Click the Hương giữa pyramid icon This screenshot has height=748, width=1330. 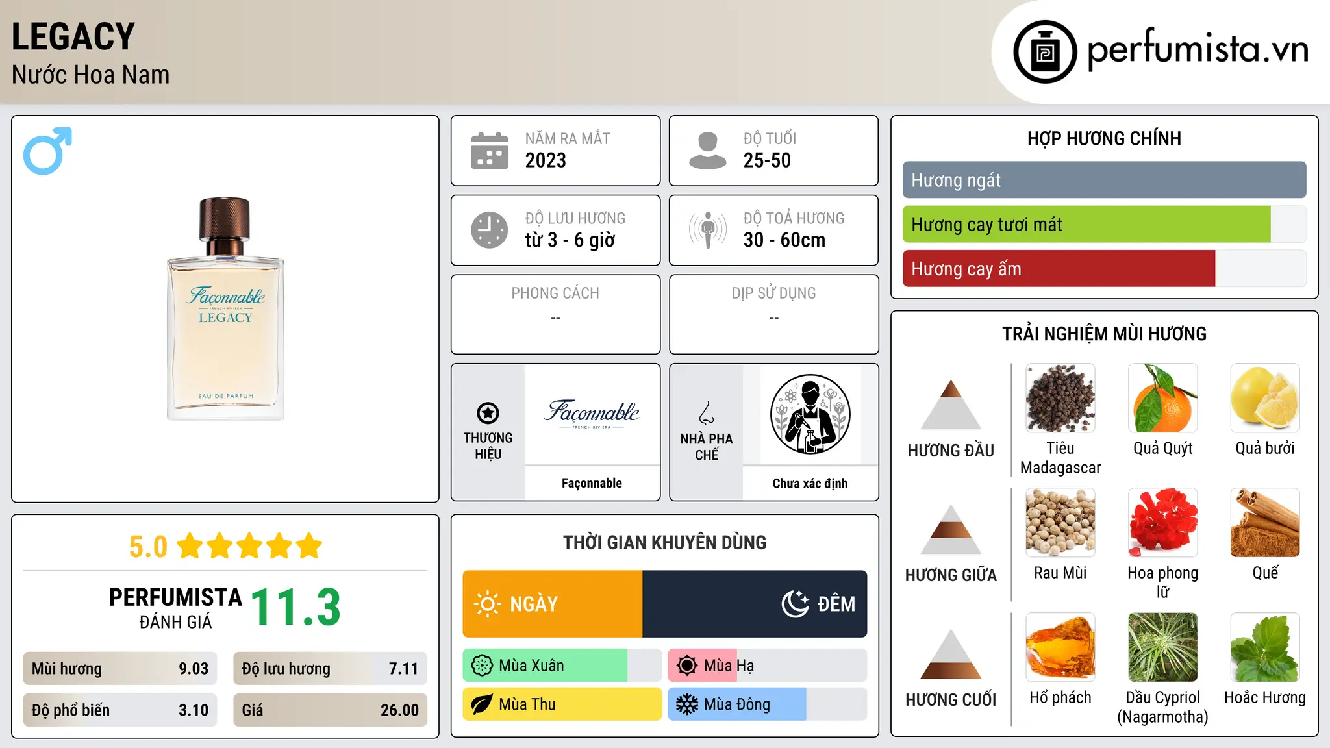pyautogui.click(x=951, y=529)
